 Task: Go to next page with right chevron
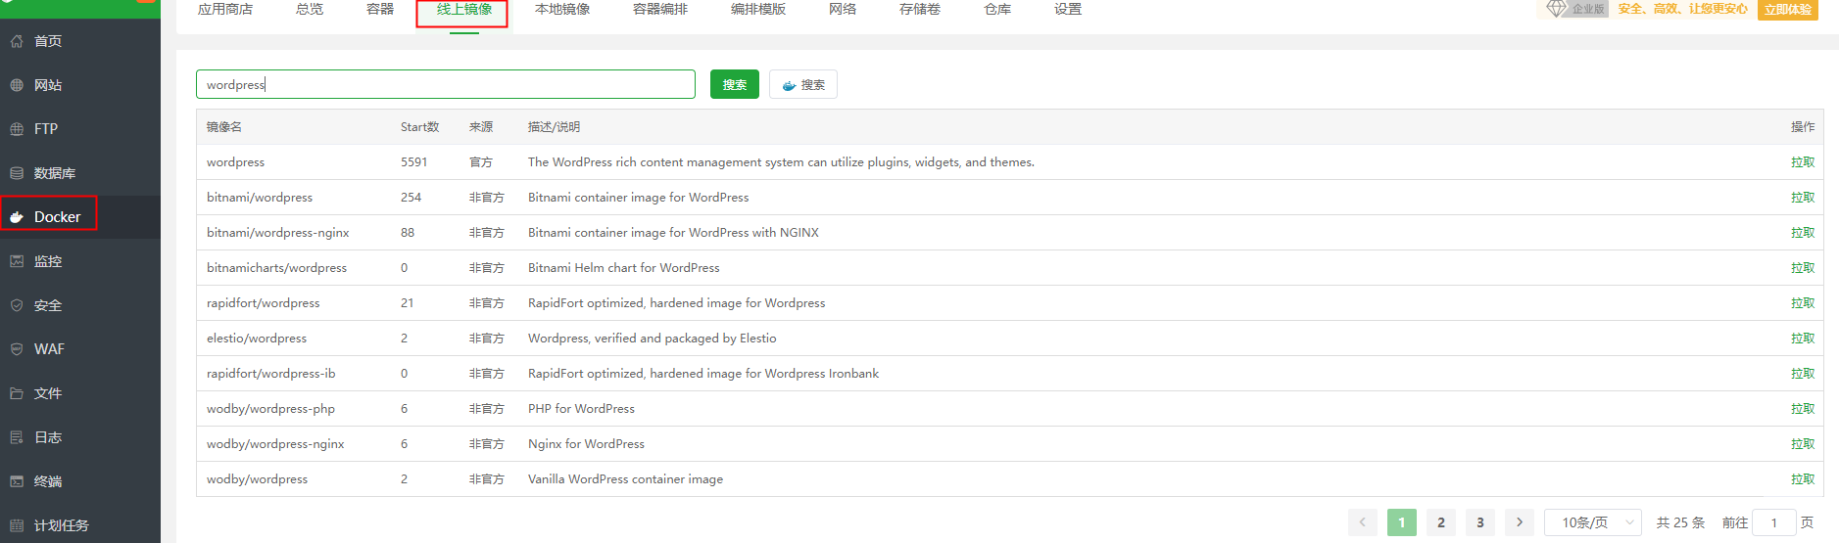tap(1519, 522)
